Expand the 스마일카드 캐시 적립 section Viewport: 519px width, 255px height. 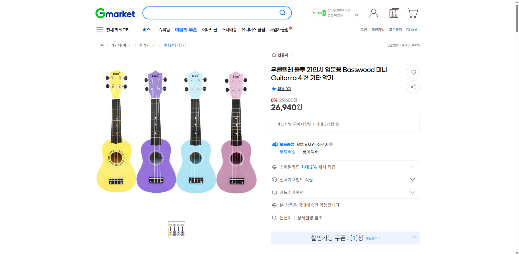pos(412,167)
